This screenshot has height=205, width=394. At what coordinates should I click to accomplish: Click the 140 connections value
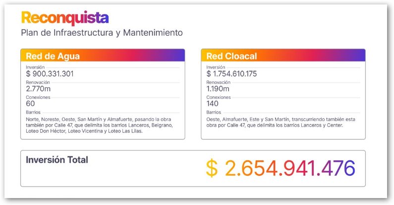coord(213,104)
